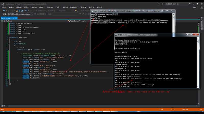Click the Open File folder icon
204x114 pixels.
[x=17, y=11]
